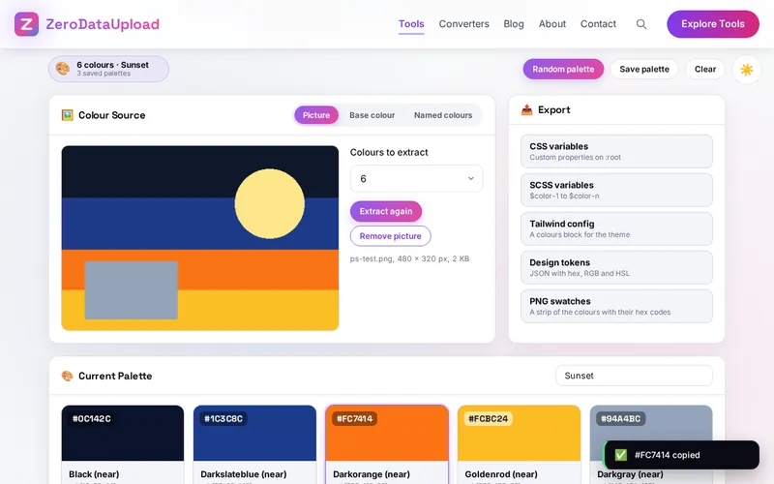This screenshot has width=774, height=484.
Task: Click the Colours to extract label
Action: click(389, 152)
